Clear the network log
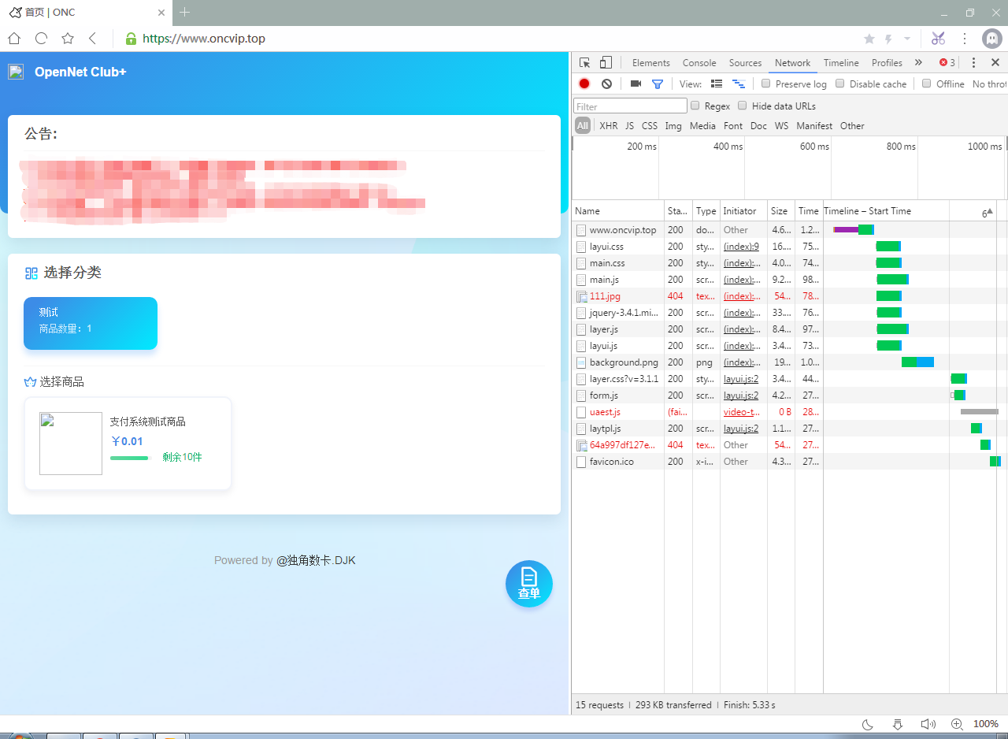Screen dimensions: 1008x739 click(x=606, y=84)
